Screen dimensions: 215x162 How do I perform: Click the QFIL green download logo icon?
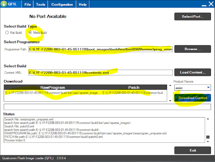(4, 4)
